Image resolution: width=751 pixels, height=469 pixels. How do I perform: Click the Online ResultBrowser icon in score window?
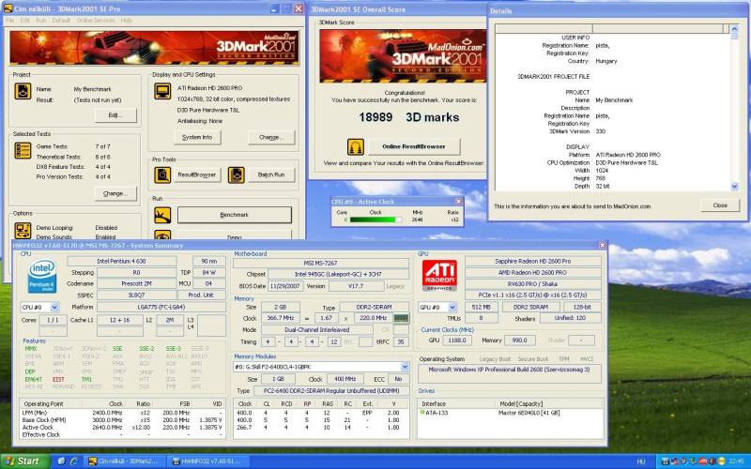(x=356, y=147)
